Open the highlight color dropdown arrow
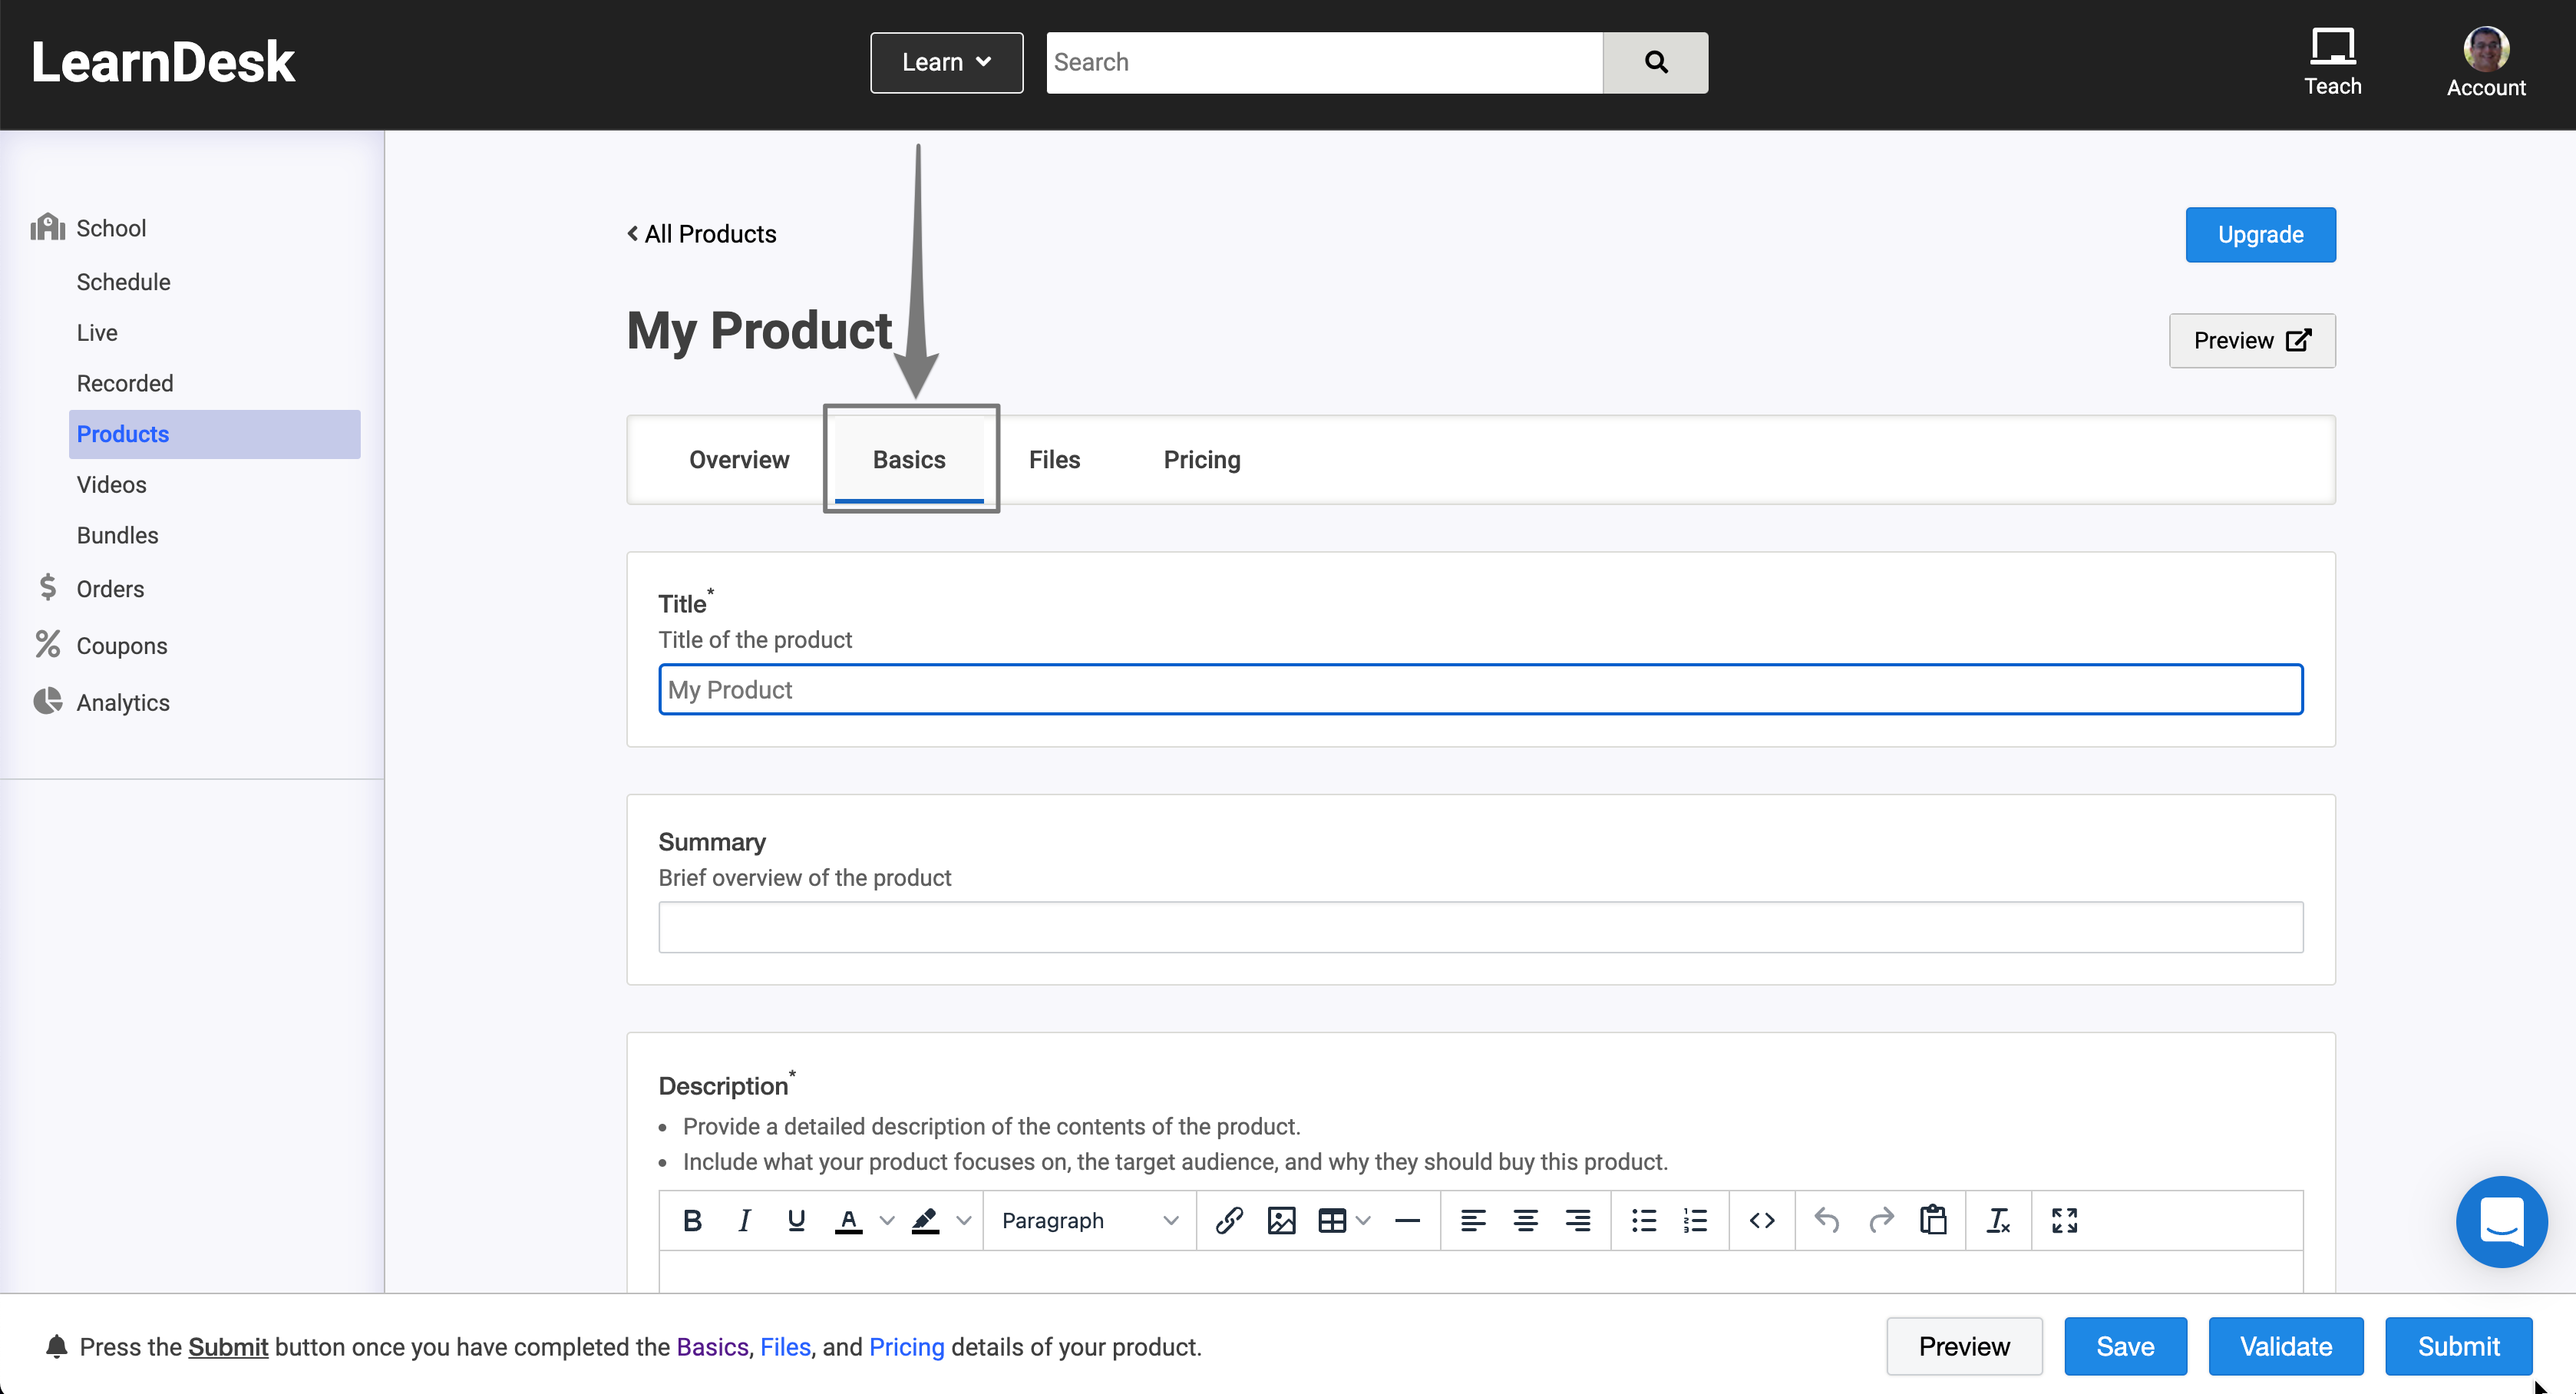 click(964, 1220)
